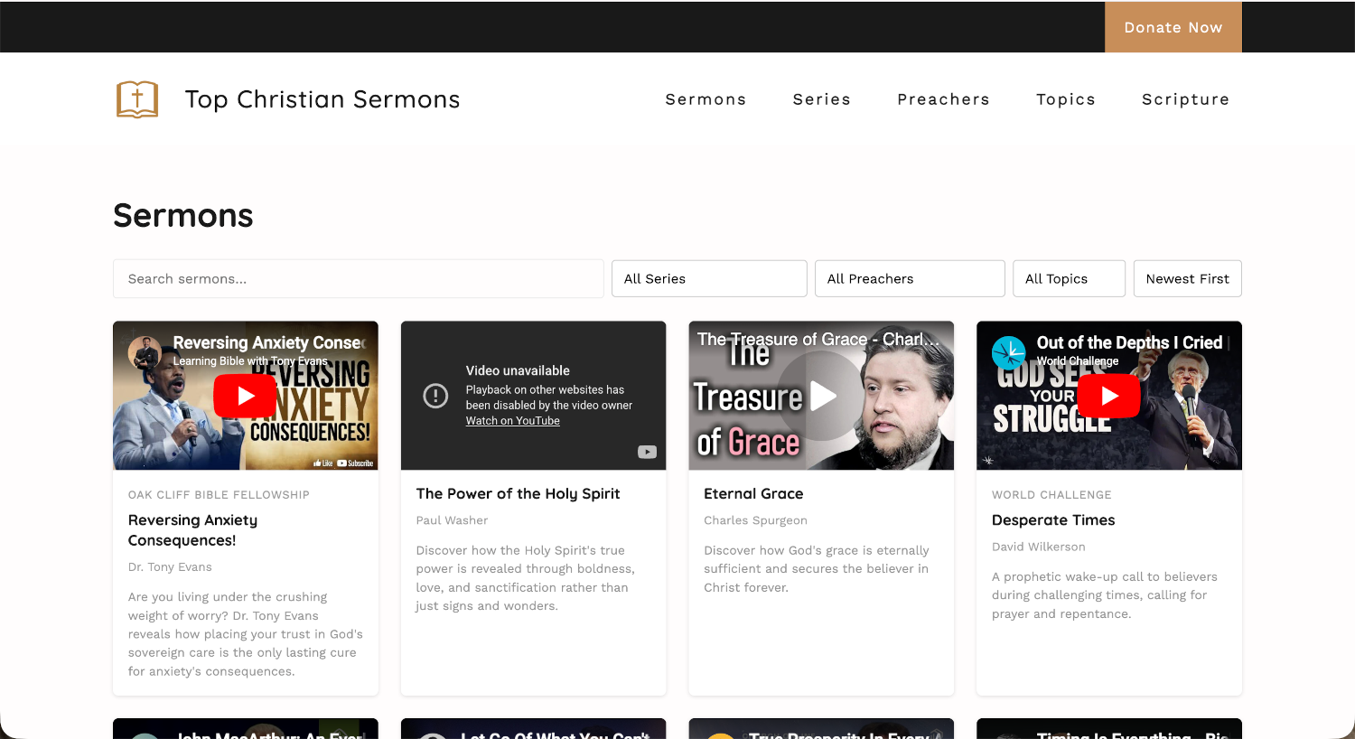Go to the Scripture page

(1185, 99)
